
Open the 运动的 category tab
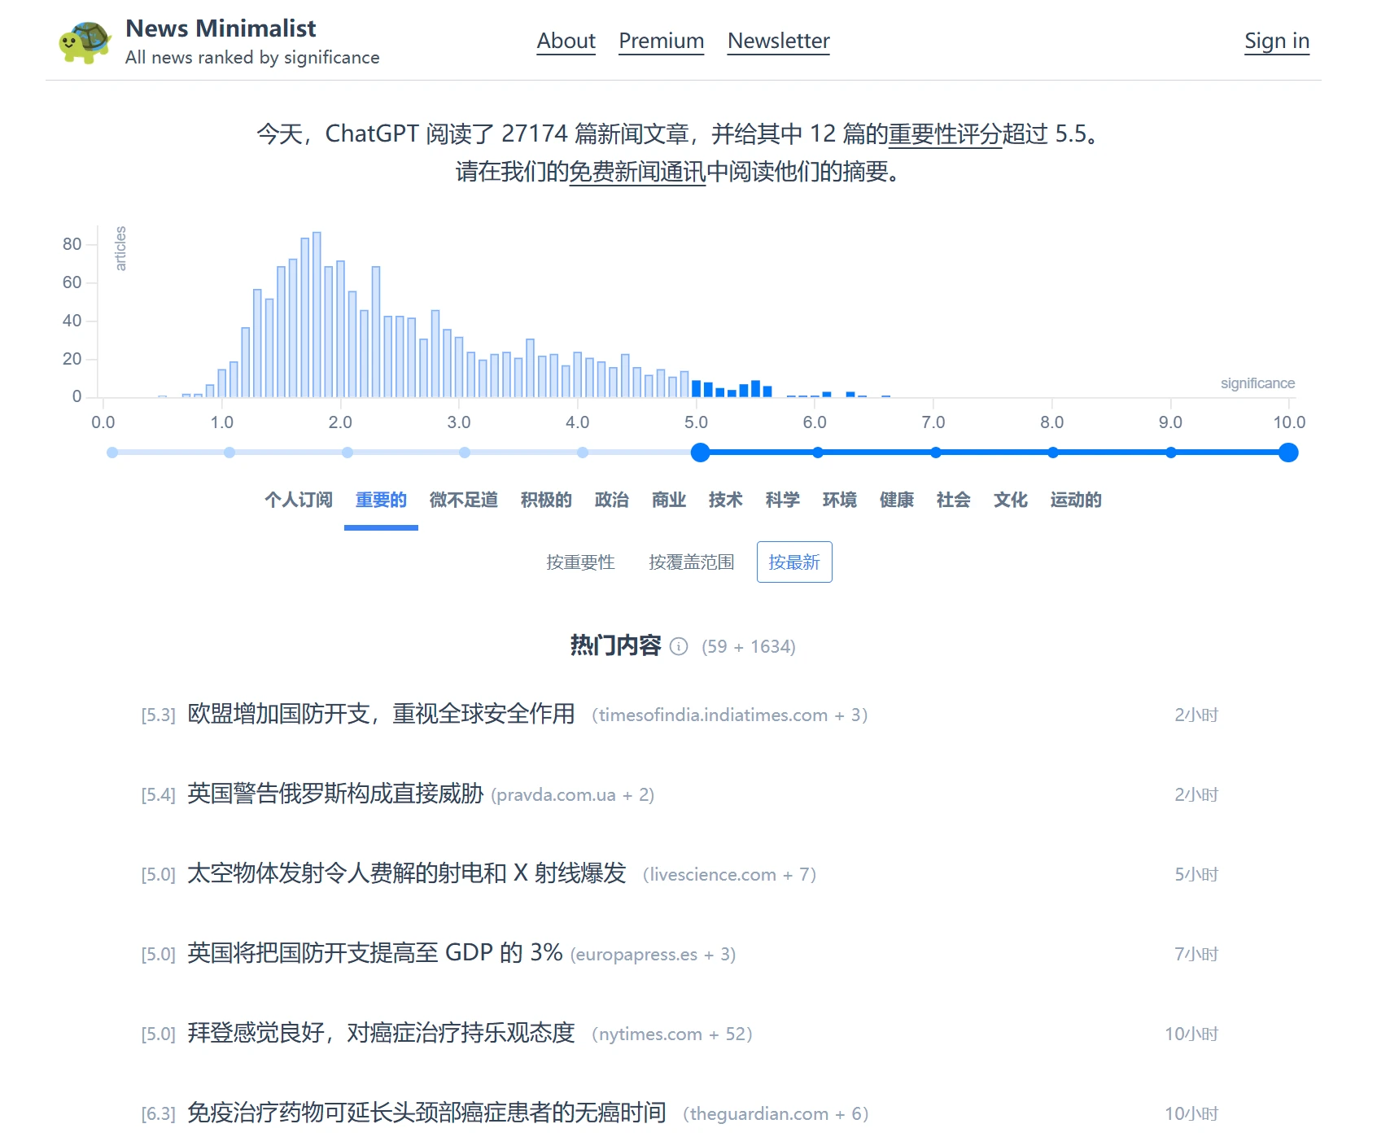click(x=1076, y=500)
